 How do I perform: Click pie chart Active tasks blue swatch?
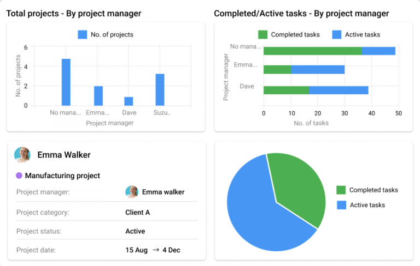click(341, 205)
